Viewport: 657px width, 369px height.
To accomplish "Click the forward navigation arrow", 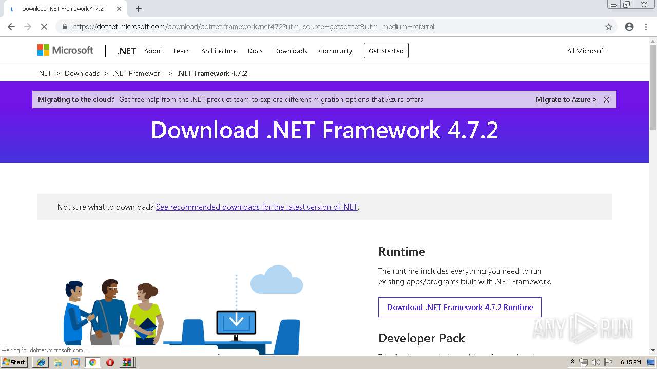I will coord(28,27).
